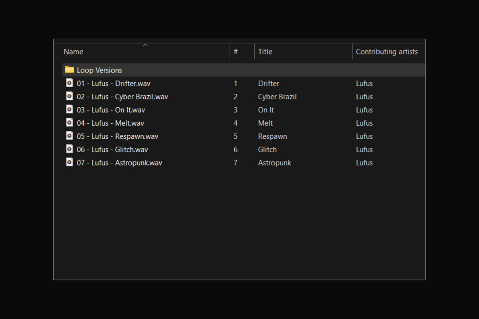
Task: Click the Title cell reading Glitch
Action: (x=267, y=150)
